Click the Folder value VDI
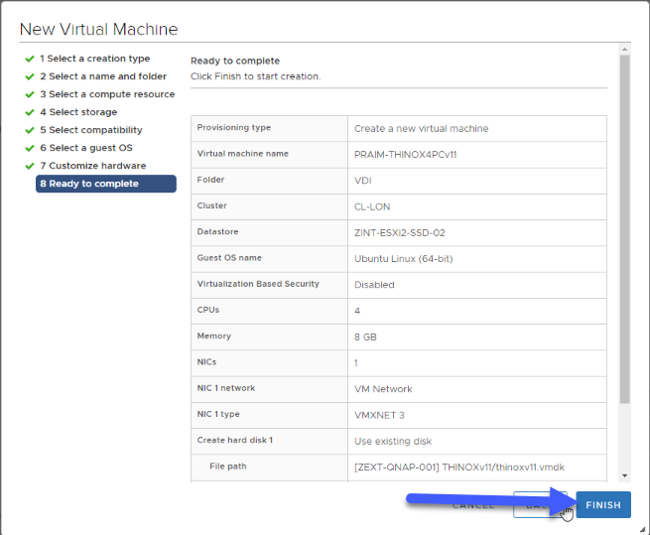 pos(363,181)
